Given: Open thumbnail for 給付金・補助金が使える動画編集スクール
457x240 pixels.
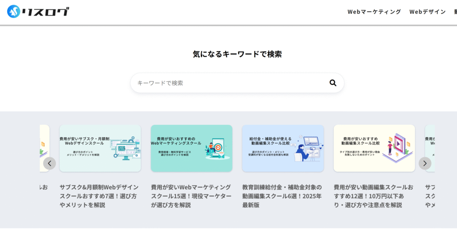Looking at the screenshot, I should [x=283, y=148].
